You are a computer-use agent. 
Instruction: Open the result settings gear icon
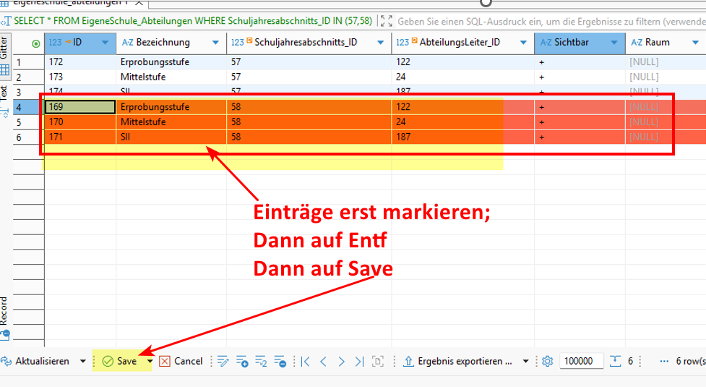(547, 361)
